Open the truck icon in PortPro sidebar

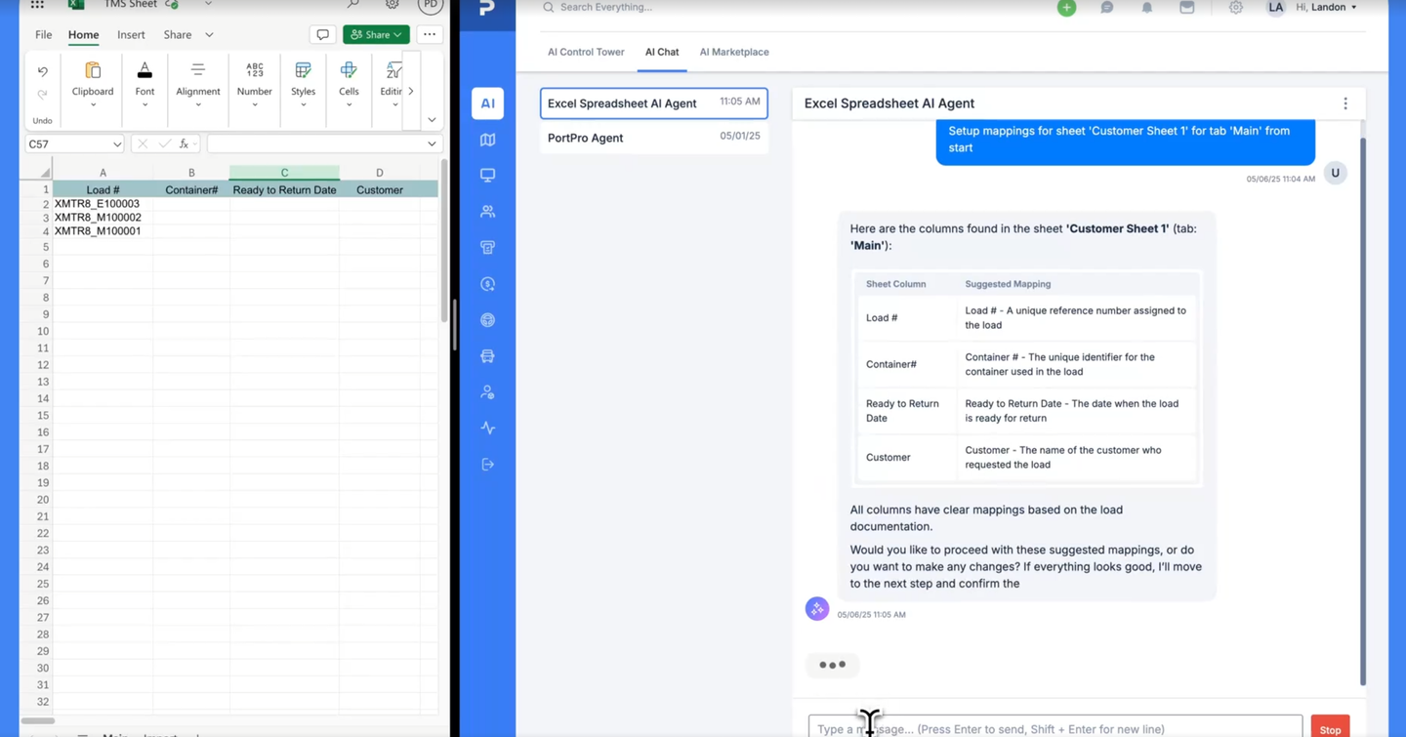[487, 356]
